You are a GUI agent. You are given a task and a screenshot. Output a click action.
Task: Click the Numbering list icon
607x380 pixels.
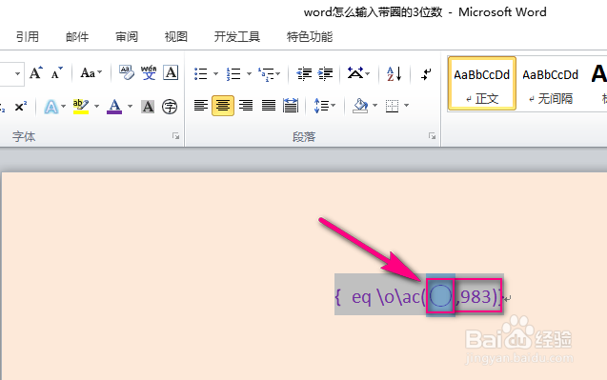tap(233, 73)
